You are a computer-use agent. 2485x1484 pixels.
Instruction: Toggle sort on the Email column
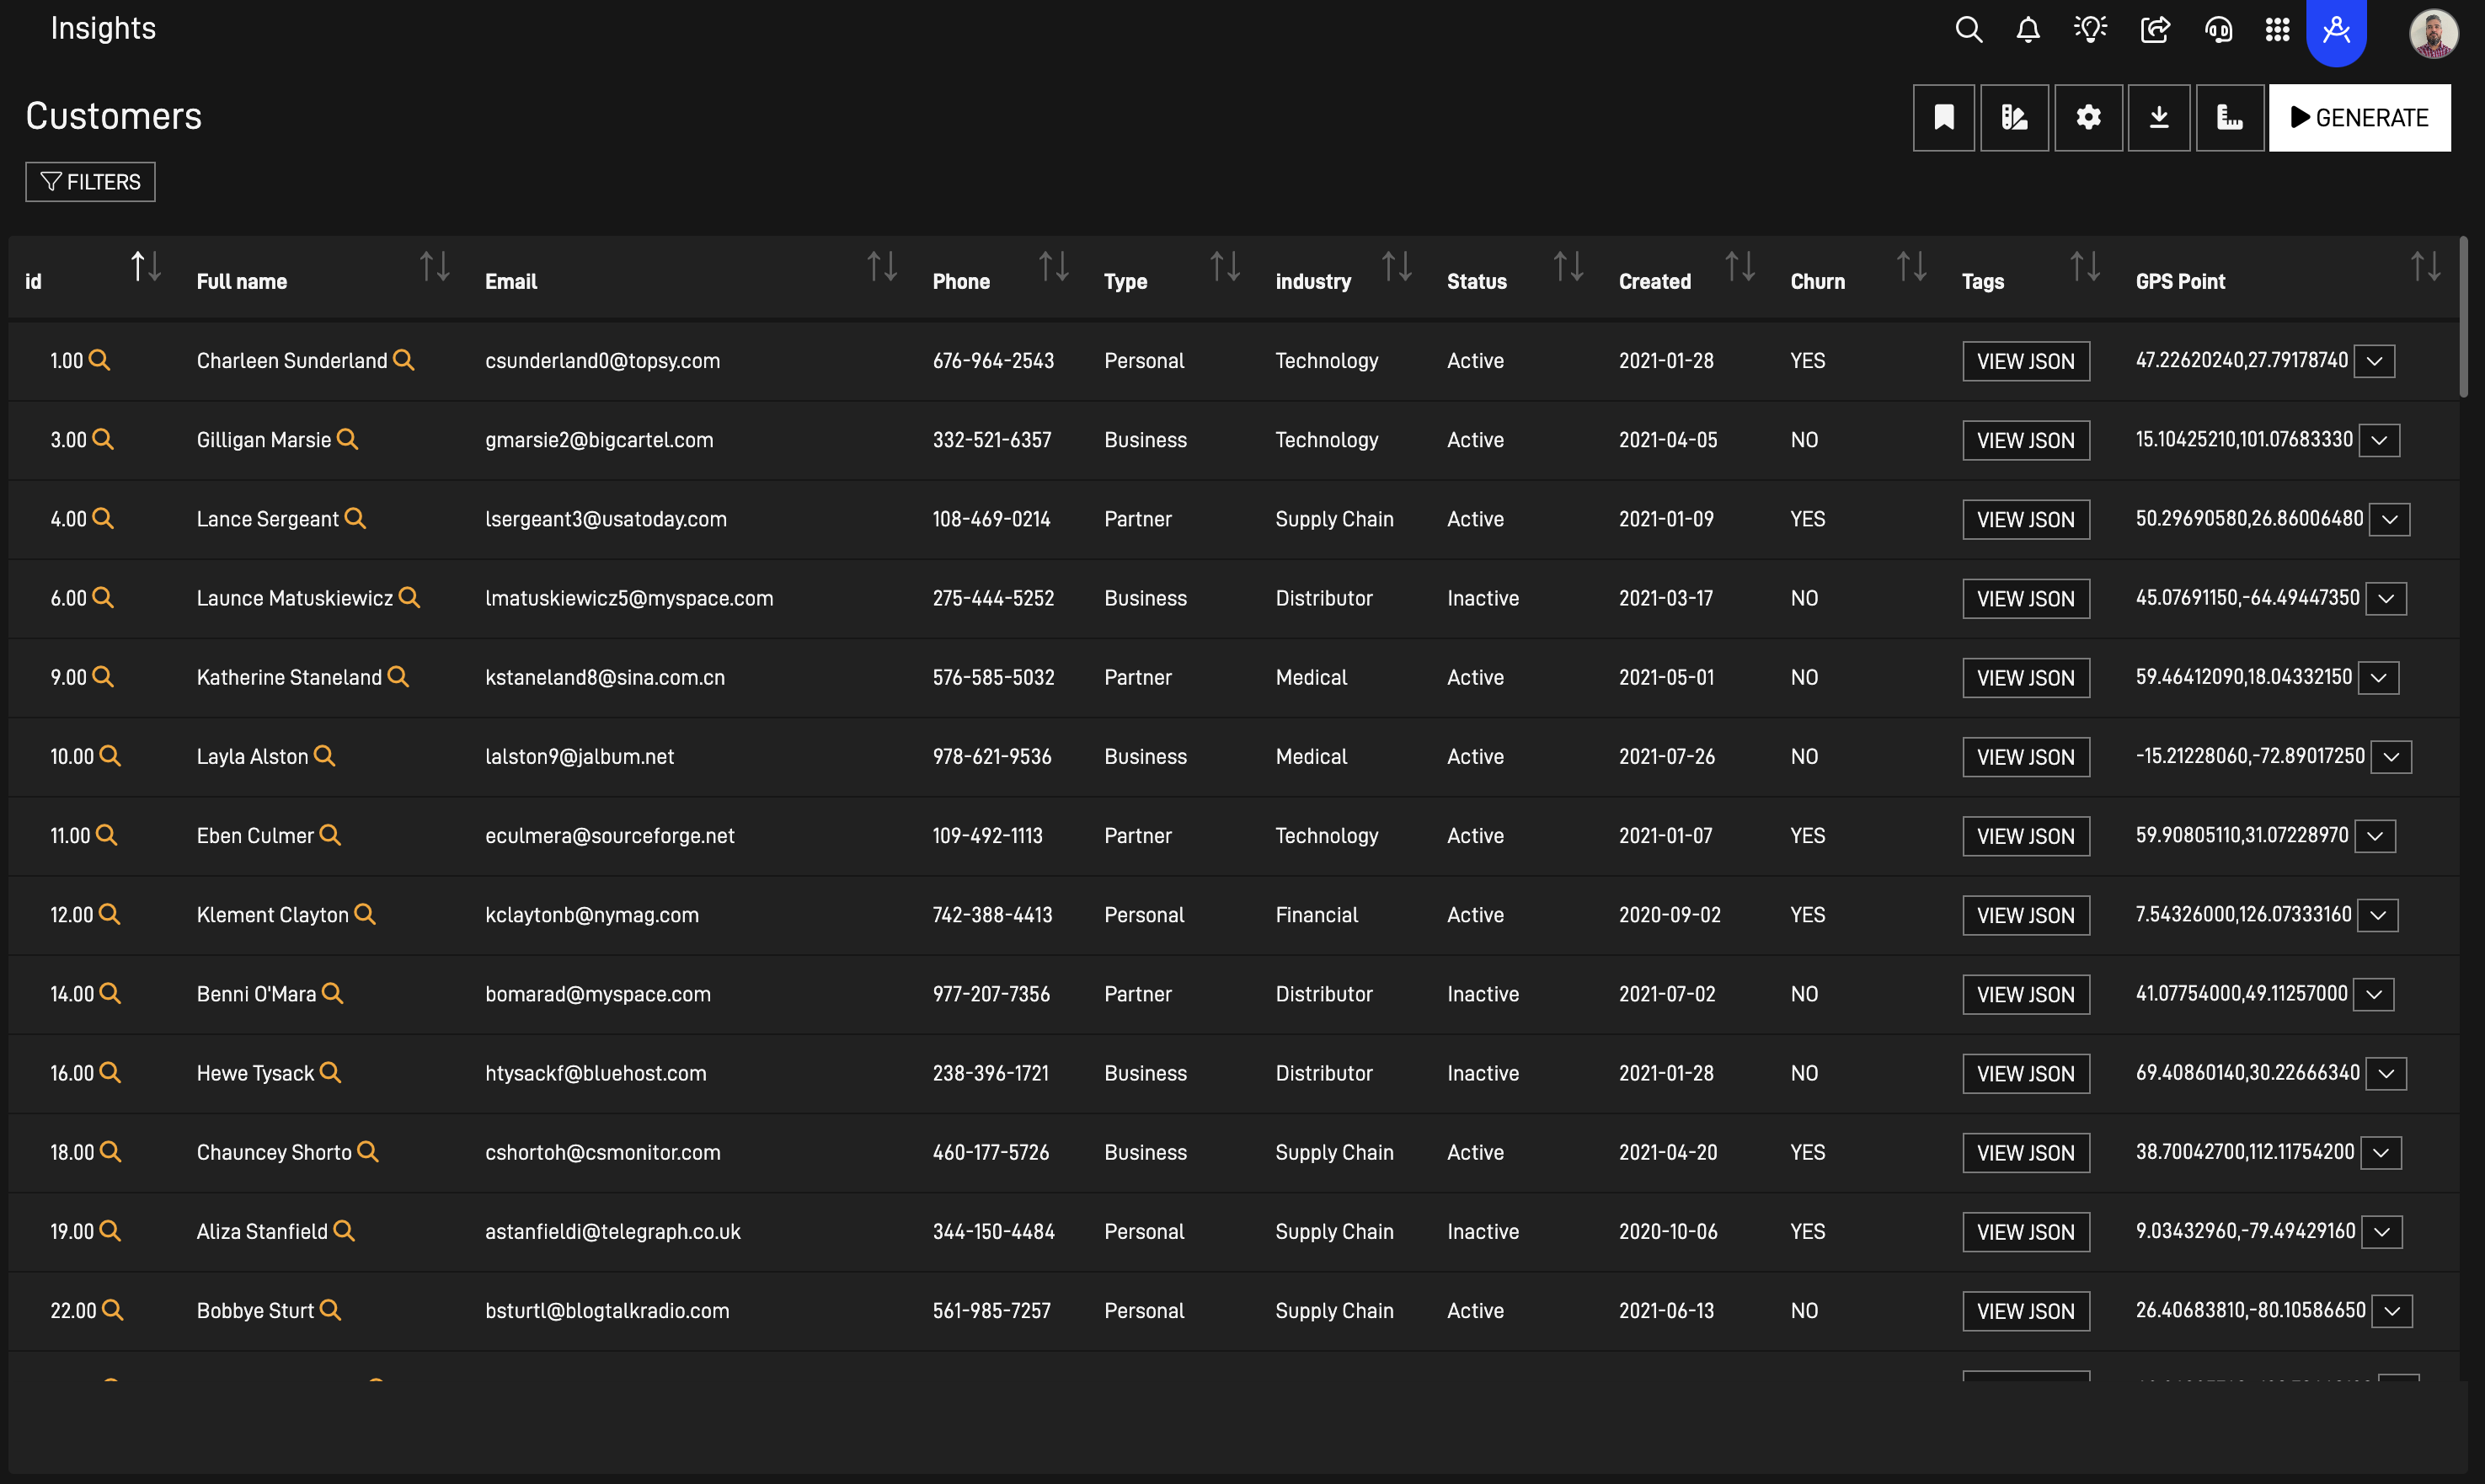[881, 267]
